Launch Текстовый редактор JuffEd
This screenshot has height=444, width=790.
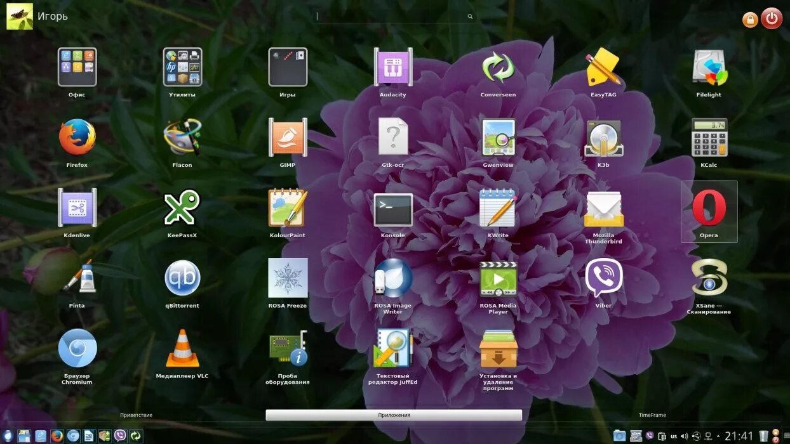pos(393,348)
